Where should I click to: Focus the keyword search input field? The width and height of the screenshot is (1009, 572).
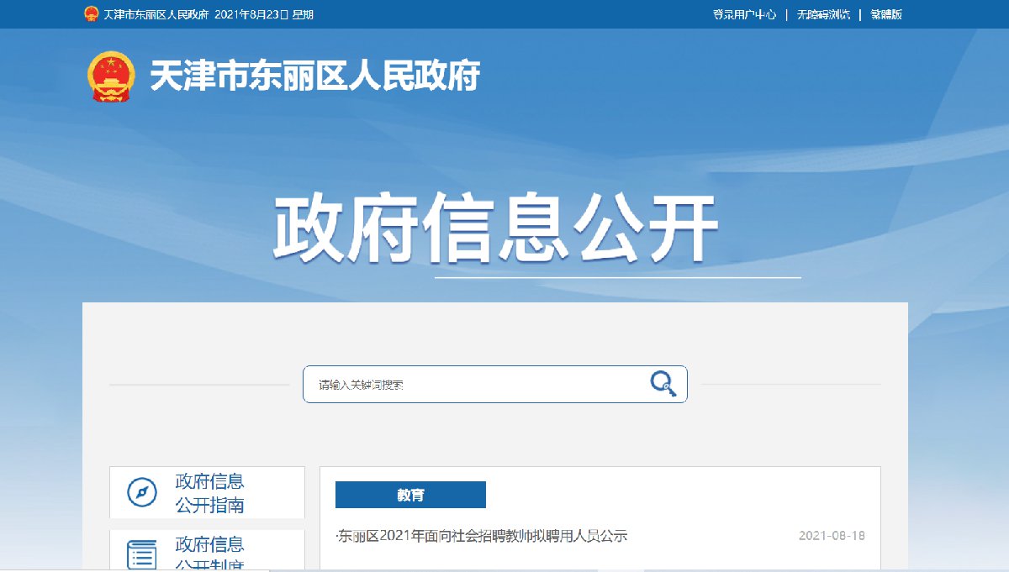(x=495, y=384)
